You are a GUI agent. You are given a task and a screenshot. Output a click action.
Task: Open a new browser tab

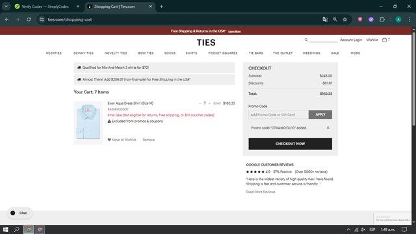[161, 6]
